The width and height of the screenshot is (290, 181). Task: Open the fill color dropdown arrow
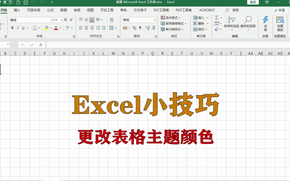coord(50,28)
